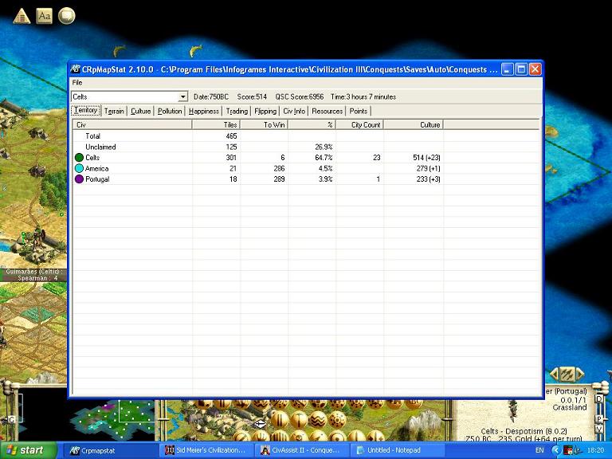The width and height of the screenshot is (612, 459).
Task: Open the Windows start menu
Action: [x=27, y=450]
